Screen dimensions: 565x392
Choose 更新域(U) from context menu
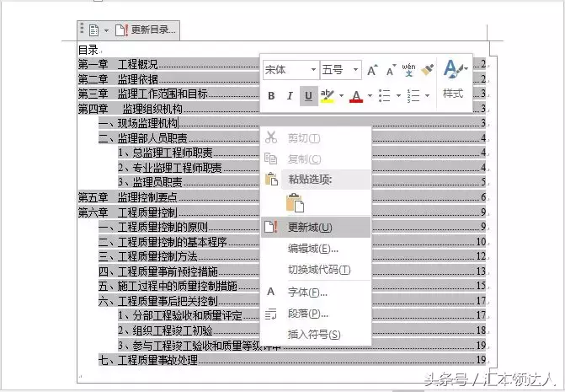(309, 228)
